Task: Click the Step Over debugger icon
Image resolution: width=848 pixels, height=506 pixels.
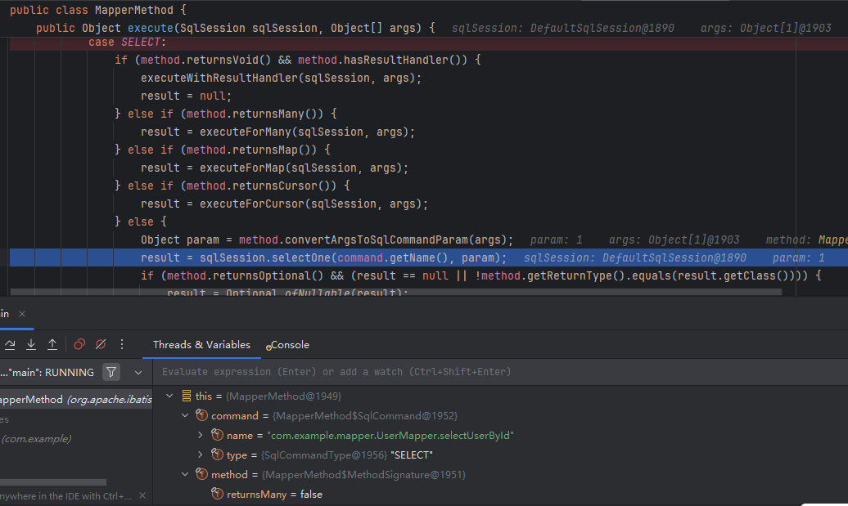Action: click(11, 344)
